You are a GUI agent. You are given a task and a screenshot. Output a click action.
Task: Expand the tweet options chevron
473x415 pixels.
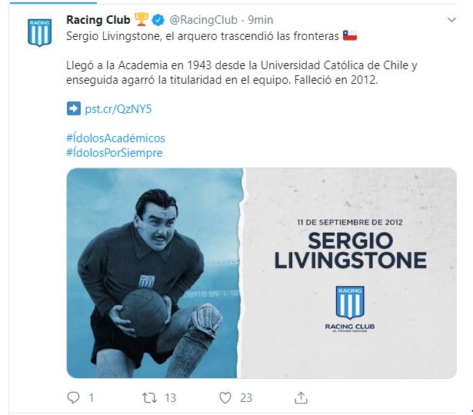point(451,20)
